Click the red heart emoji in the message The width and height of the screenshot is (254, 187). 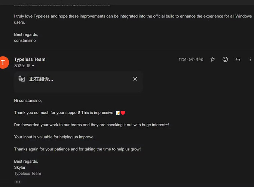pyautogui.click(x=123, y=113)
